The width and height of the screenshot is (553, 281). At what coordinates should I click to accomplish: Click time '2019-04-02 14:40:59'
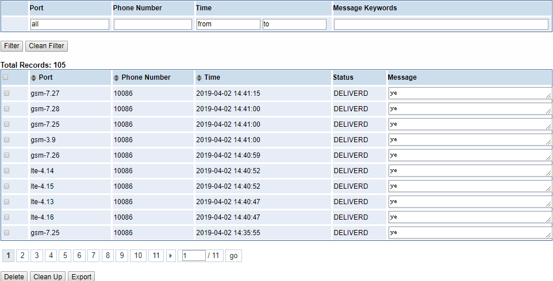tap(228, 155)
